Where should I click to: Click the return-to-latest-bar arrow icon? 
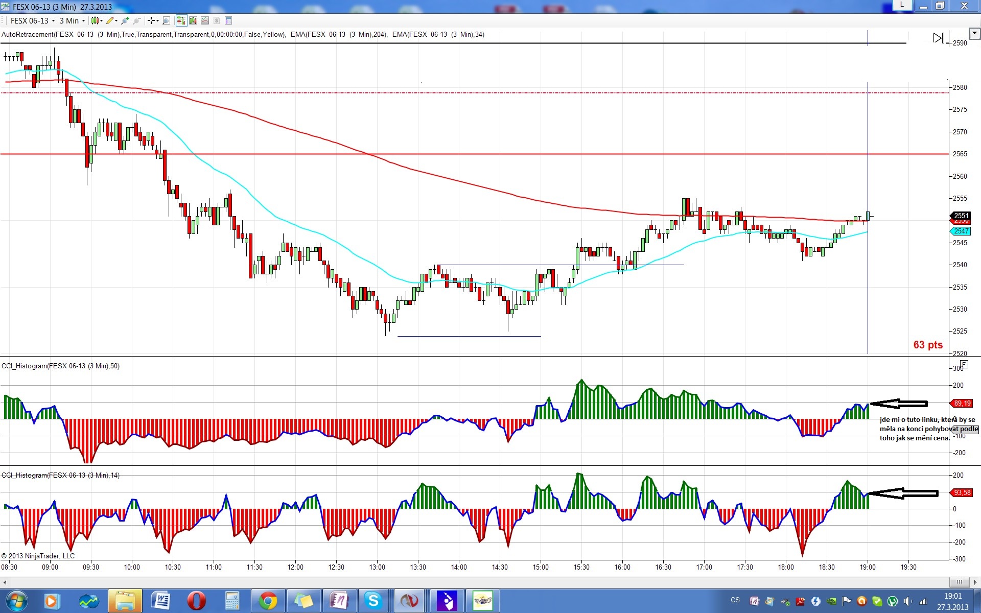click(939, 38)
